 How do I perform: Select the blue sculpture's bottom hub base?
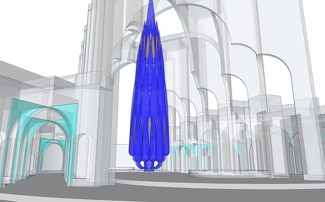pyautogui.click(x=149, y=168)
